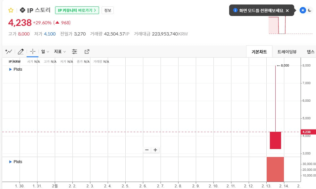
Task: Open the 정보 info button
Action: [x=108, y=10]
